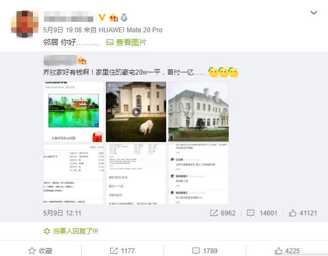This screenshot has width=328, height=256.
Task: Click the 查看图片 view image link
Action: click(131, 42)
